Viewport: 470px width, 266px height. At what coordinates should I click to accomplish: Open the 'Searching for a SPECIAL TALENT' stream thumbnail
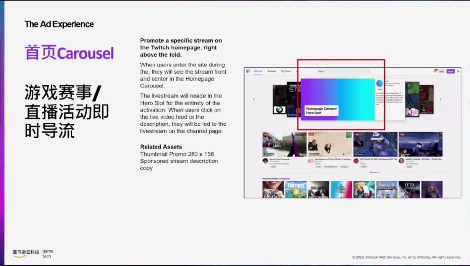coord(330,144)
